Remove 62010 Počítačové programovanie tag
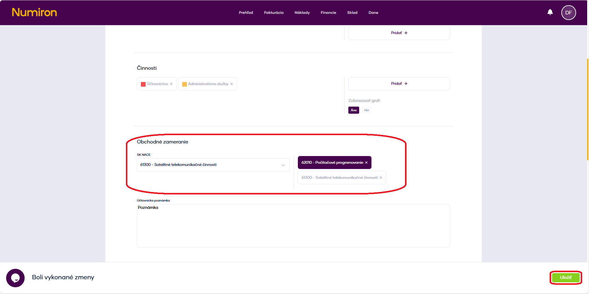This screenshot has height=294, width=589. coord(366,163)
